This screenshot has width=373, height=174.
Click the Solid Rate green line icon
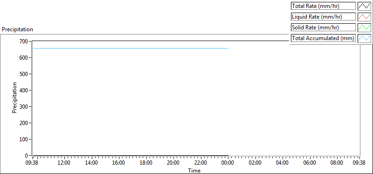(x=364, y=28)
